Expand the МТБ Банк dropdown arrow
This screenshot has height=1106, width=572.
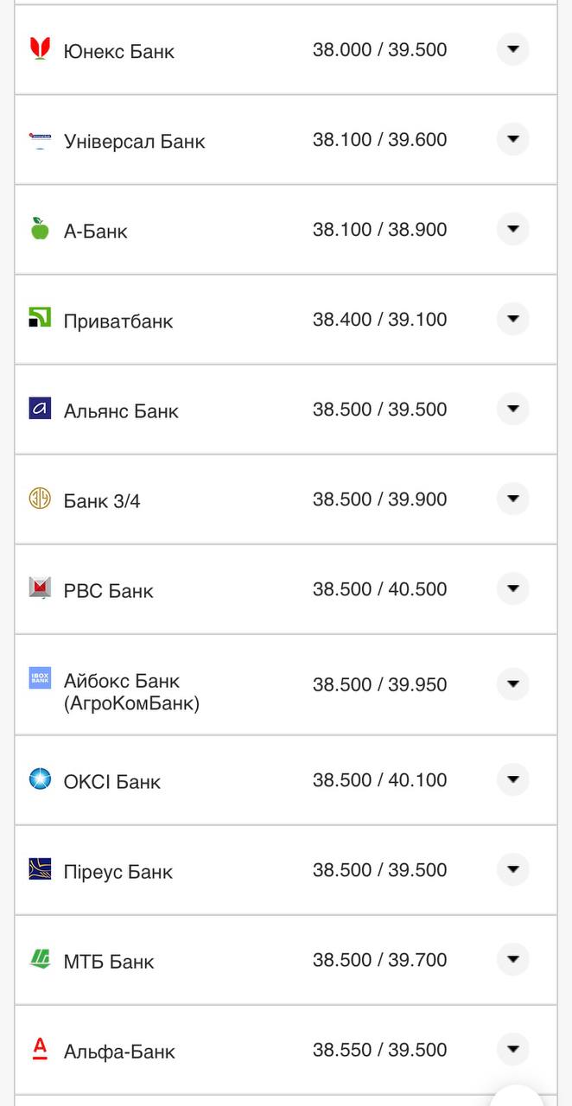click(512, 959)
